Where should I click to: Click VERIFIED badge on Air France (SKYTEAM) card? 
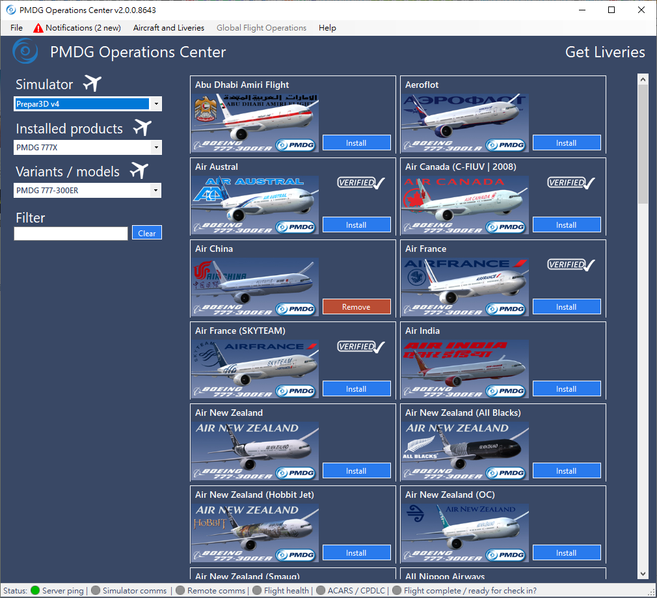[361, 347]
